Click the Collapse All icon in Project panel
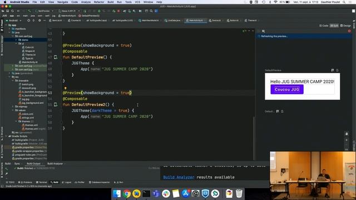The height and width of the screenshot is (200, 356). (x=33, y=21)
